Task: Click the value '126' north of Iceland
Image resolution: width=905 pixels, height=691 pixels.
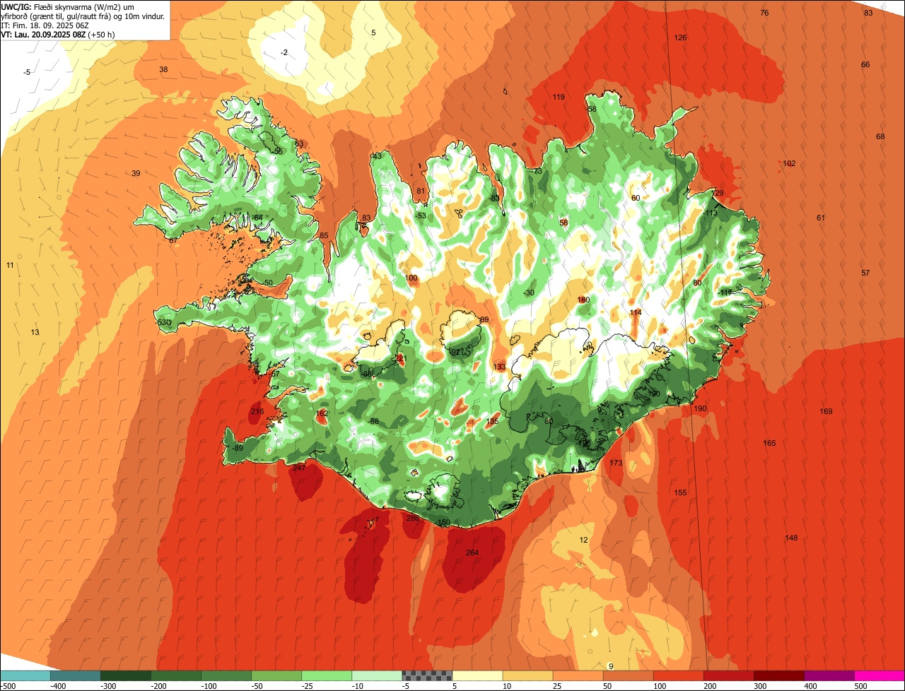Action: click(680, 37)
